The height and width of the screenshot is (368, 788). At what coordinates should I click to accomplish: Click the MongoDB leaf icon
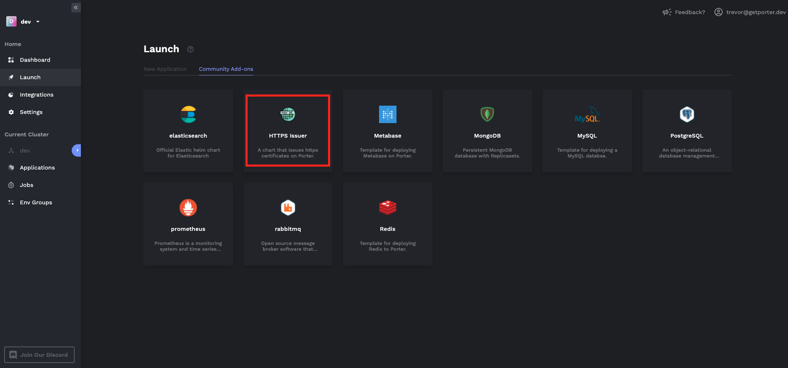487,114
